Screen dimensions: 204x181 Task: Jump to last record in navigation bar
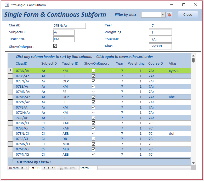(49, 168)
